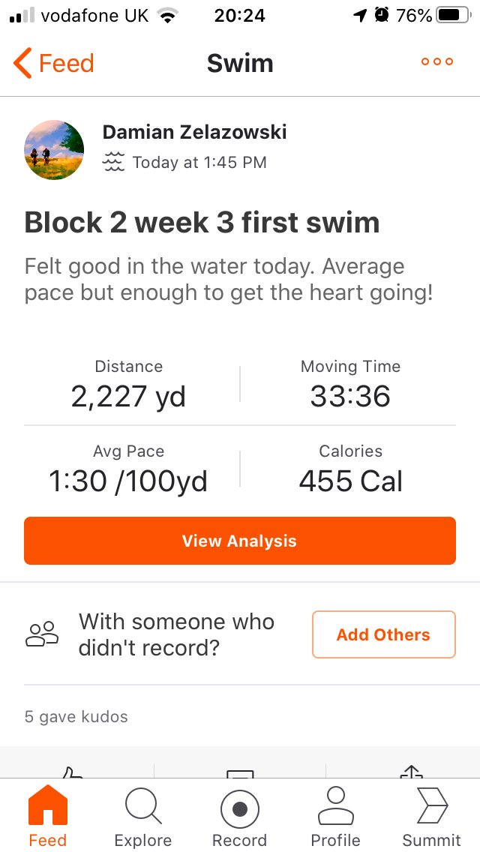
Task: Open the three-dot more options menu
Action: (437, 61)
